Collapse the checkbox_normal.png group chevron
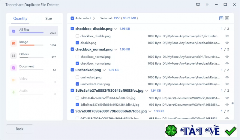240x140 pixels. [116, 49]
